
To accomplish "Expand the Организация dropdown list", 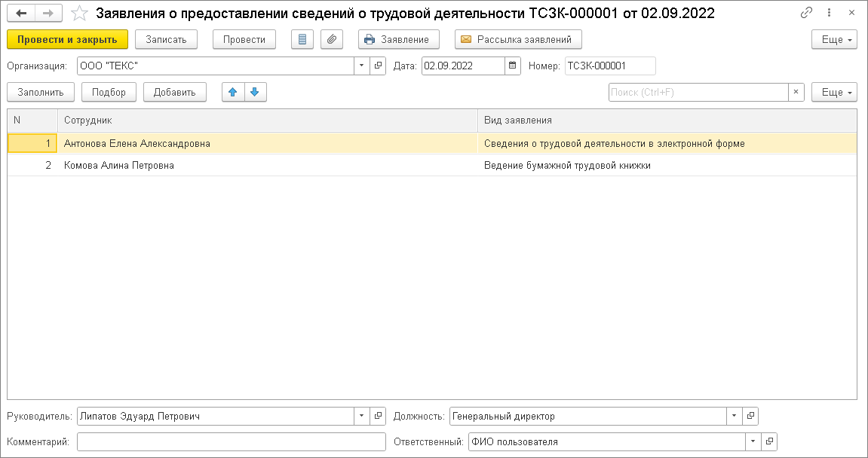I will pyautogui.click(x=361, y=66).
